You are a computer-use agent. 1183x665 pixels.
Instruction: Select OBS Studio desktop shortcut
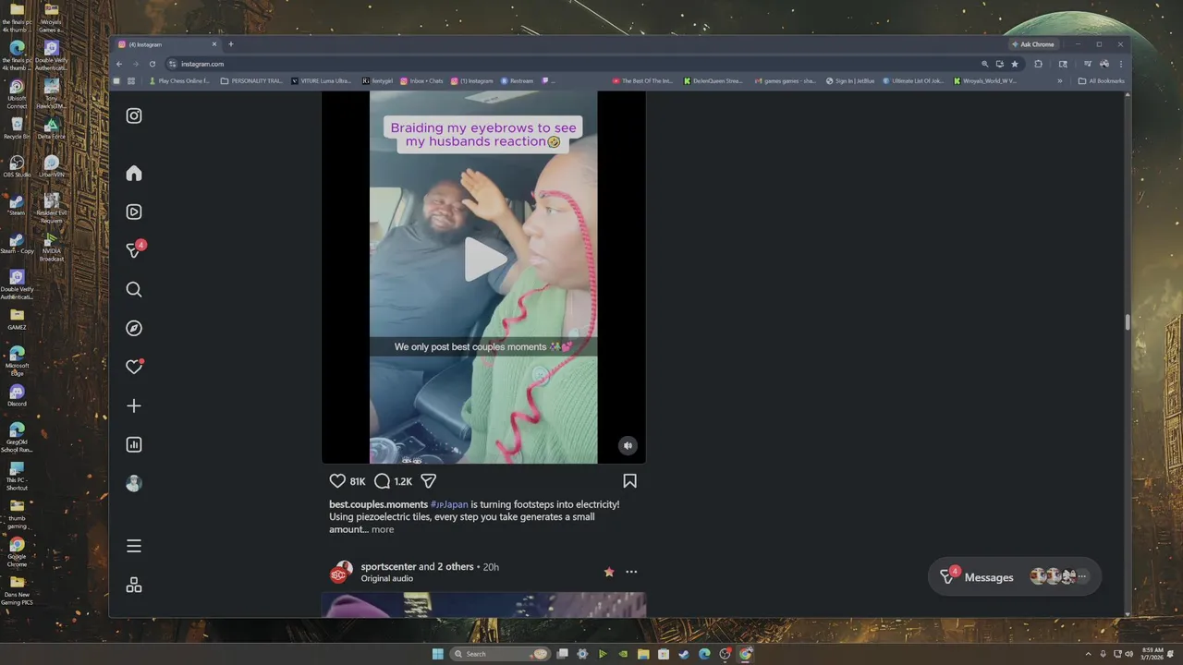[17, 167]
